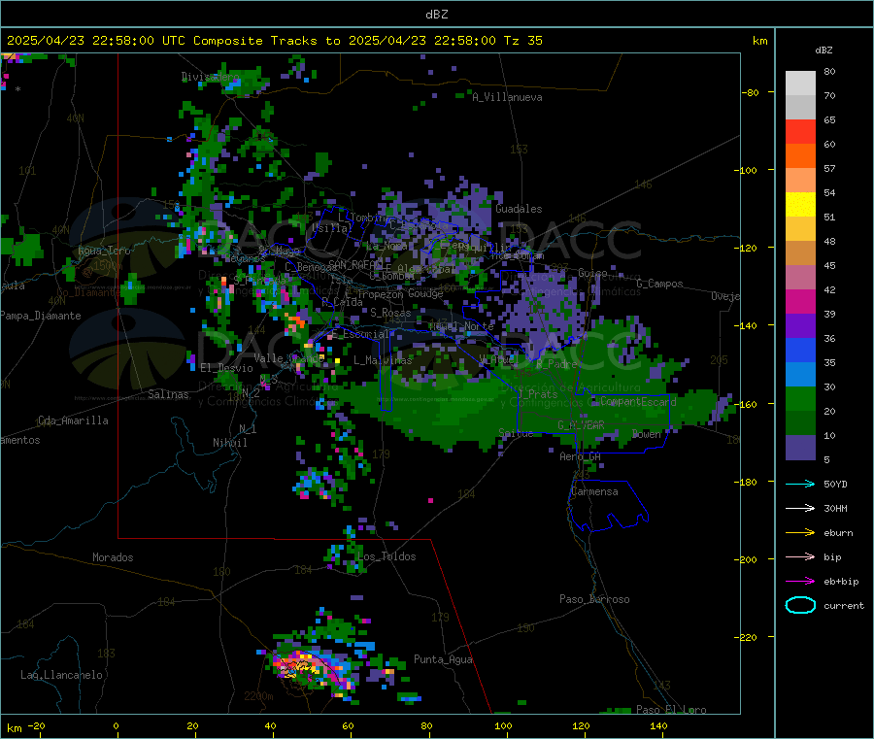
Task: Click the 'dBZ' heading above the color scale
Action: pyautogui.click(x=824, y=50)
